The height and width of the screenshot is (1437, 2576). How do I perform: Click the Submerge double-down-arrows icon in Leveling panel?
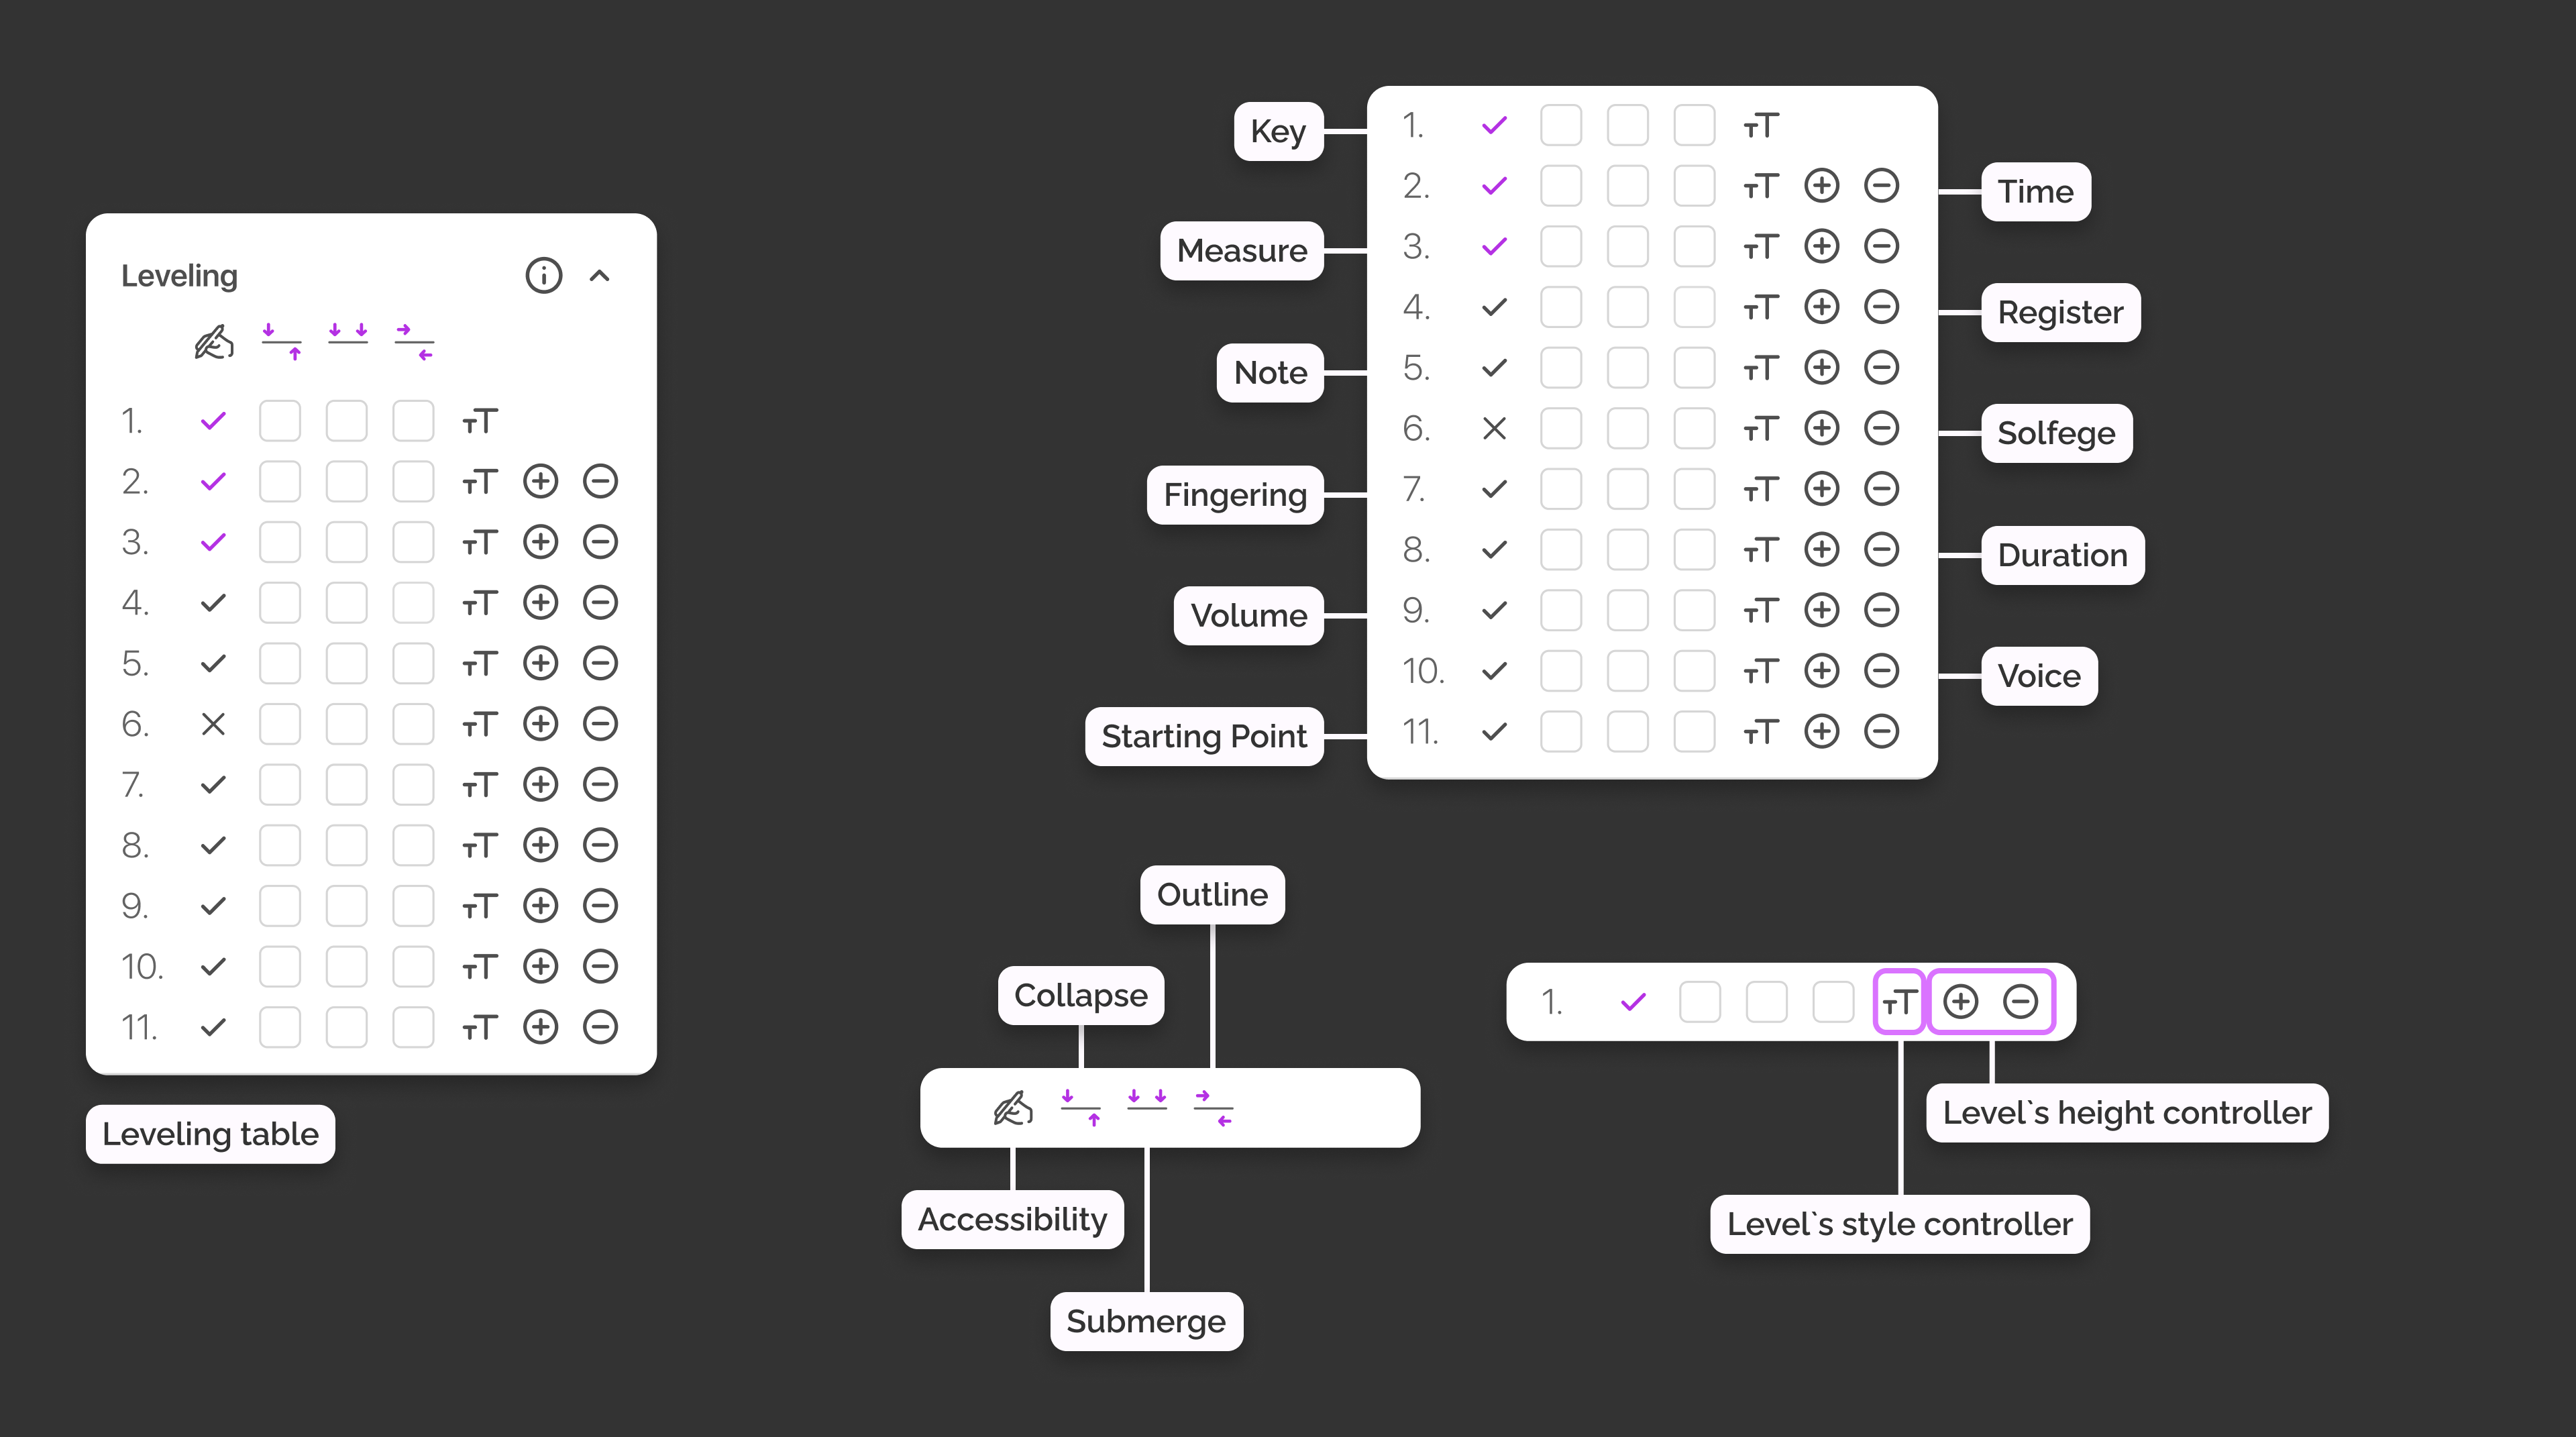point(348,334)
